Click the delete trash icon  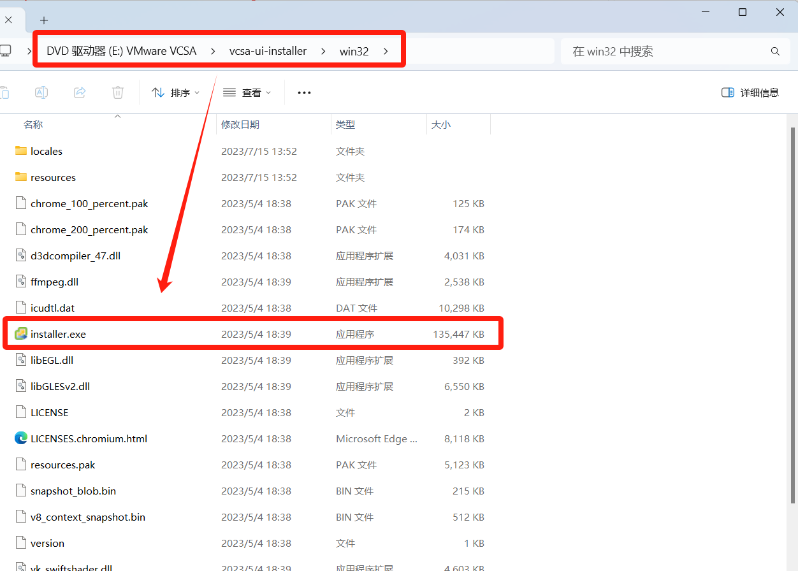coord(118,92)
